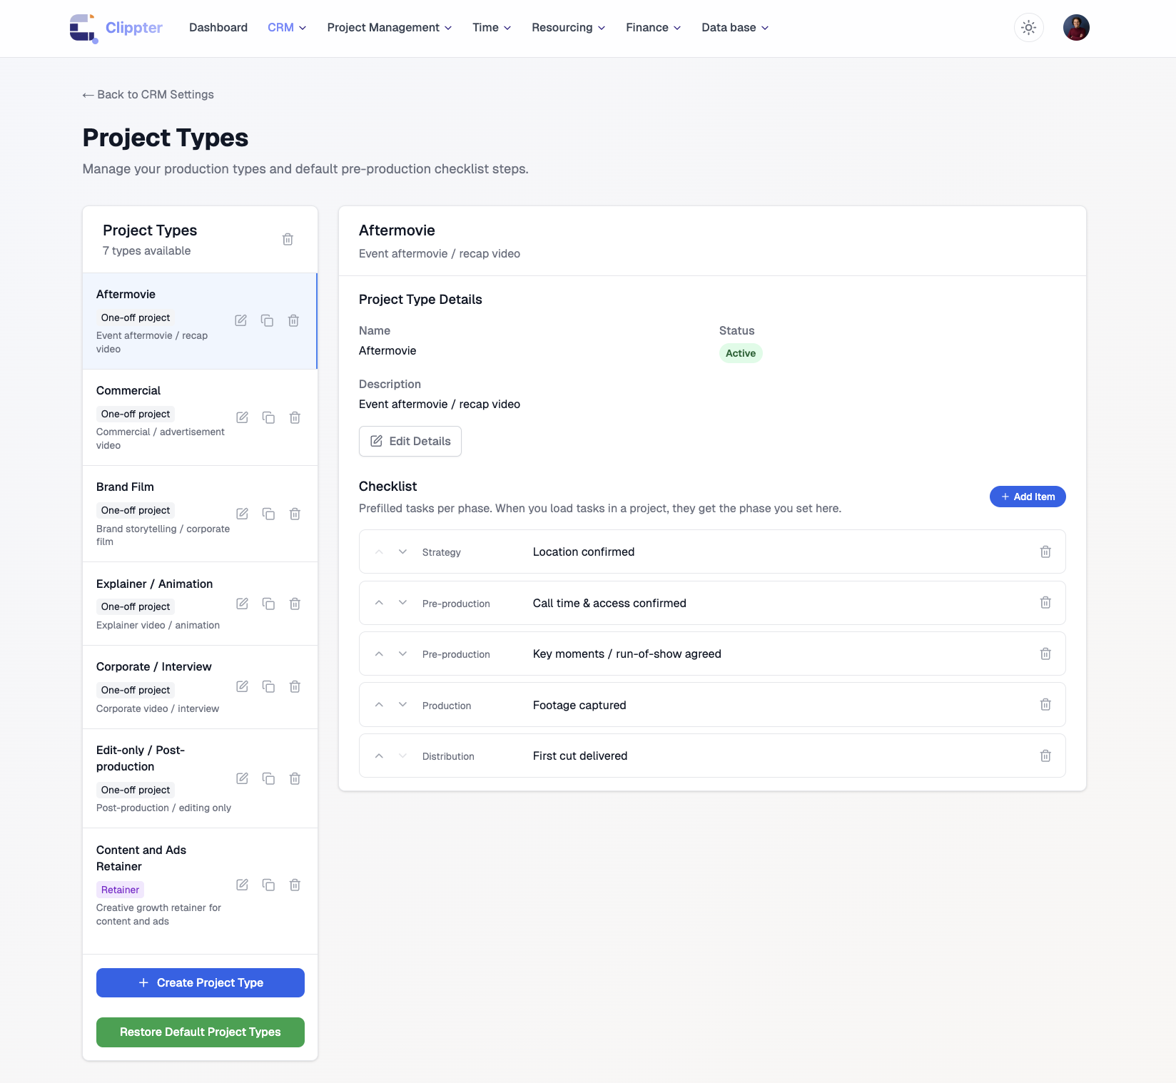
Task: Expand the Project Management menu
Action: tap(389, 28)
